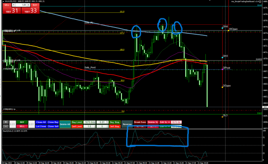268x164 pixels.
Task: Click the #296646911 tp order line label
Action: click(9, 109)
